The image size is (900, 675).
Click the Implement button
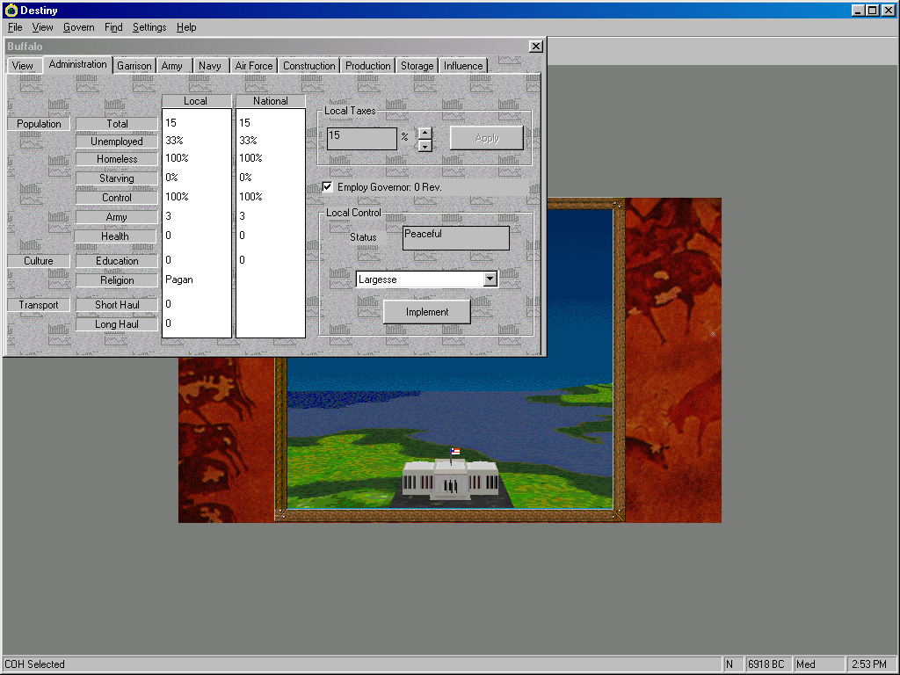[427, 312]
